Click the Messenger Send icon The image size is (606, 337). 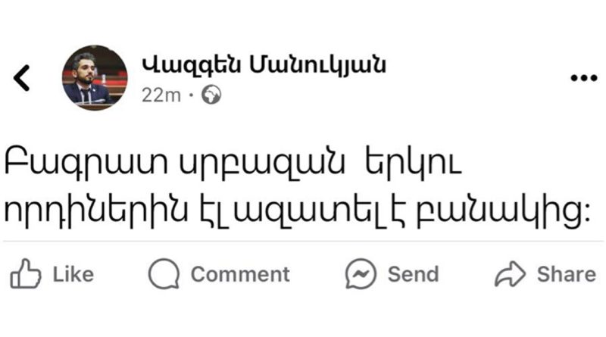coord(361,274)
